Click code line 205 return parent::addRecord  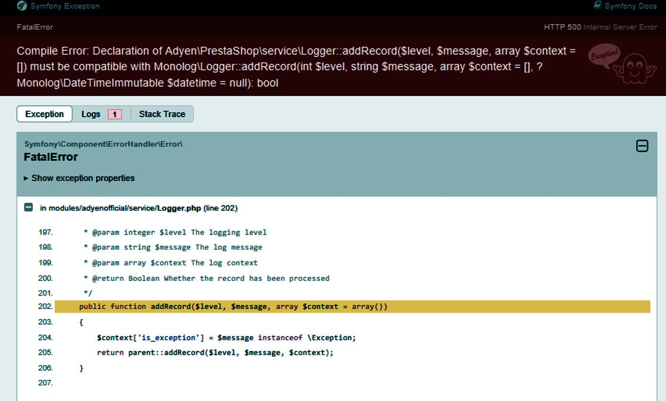click(215, 353)
